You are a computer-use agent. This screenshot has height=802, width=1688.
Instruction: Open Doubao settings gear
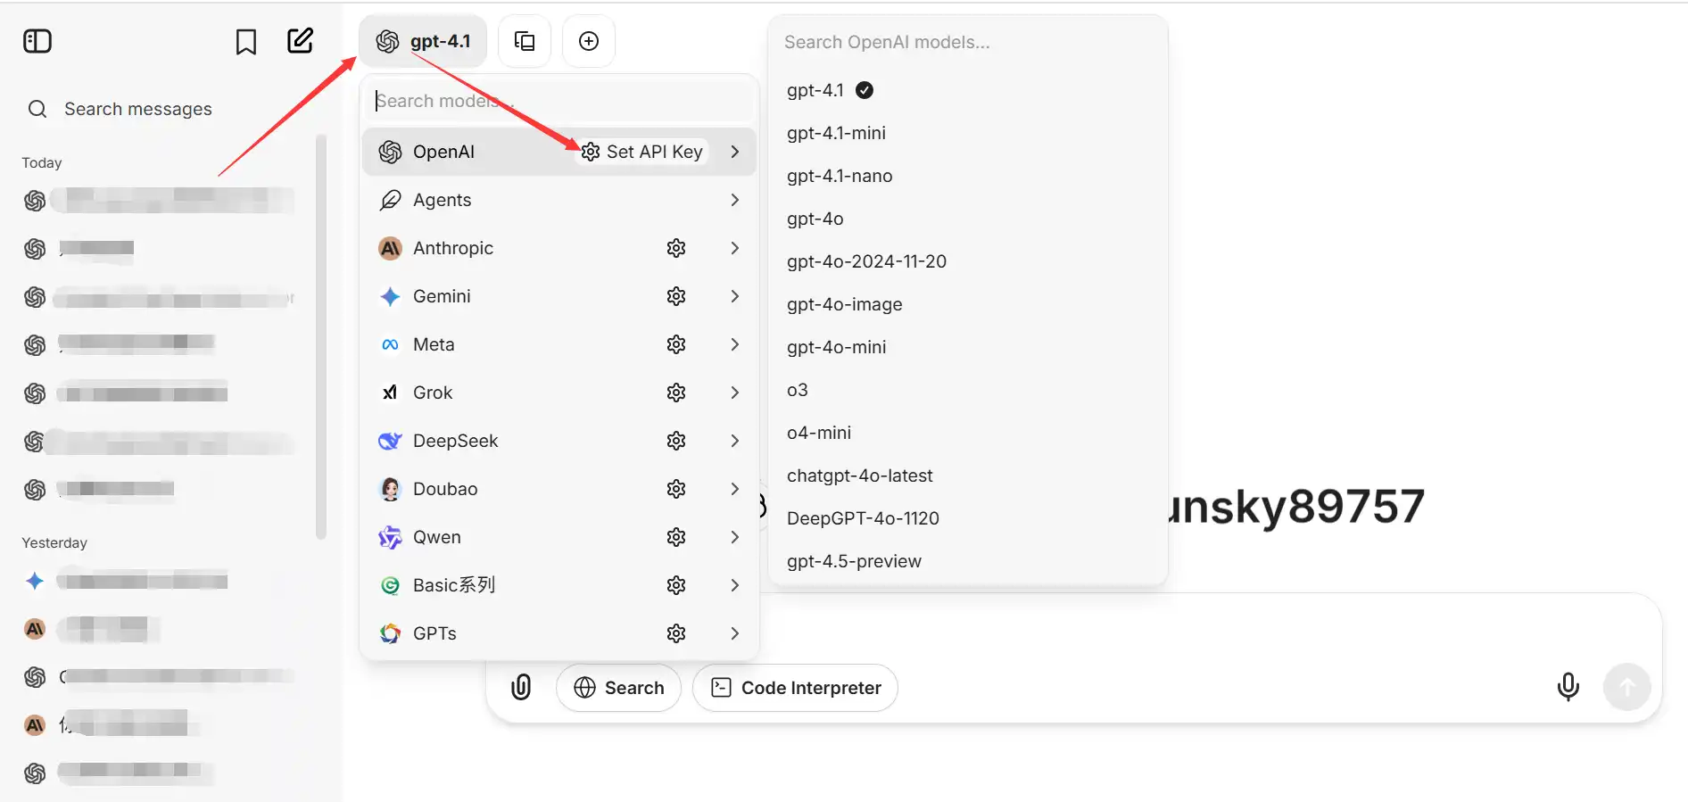coord(676,489)
